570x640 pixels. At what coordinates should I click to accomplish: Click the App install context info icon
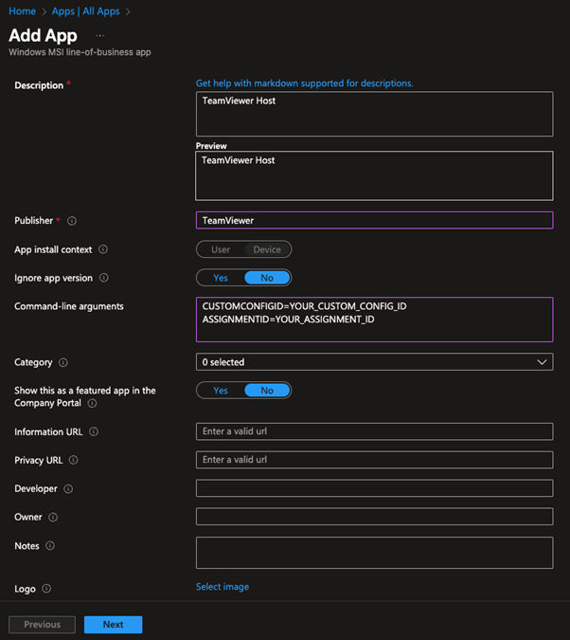click(103, 249)
